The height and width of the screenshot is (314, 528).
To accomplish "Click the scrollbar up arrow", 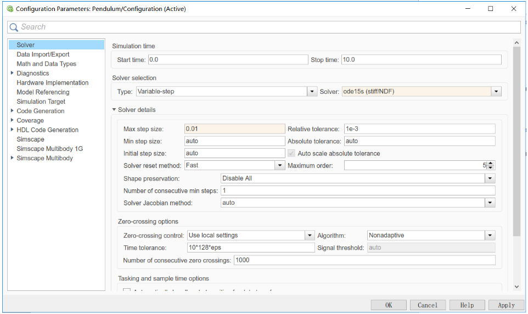I will [x=516, y=43].
